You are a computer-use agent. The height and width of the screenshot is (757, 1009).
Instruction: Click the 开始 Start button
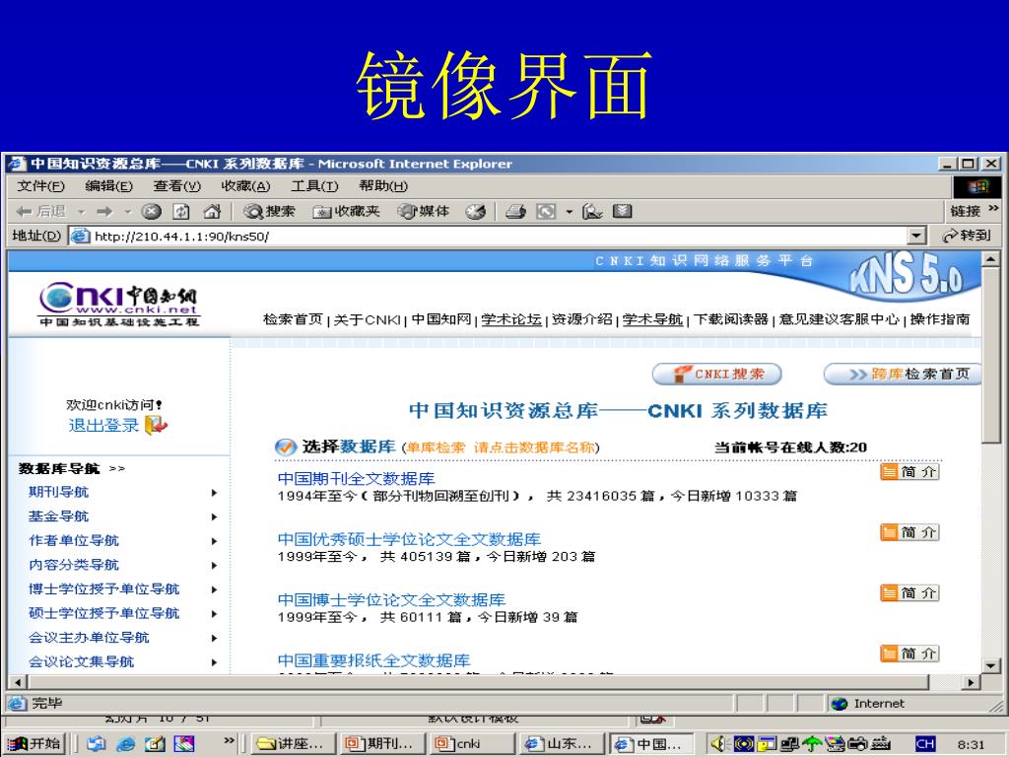pos(34,743)
